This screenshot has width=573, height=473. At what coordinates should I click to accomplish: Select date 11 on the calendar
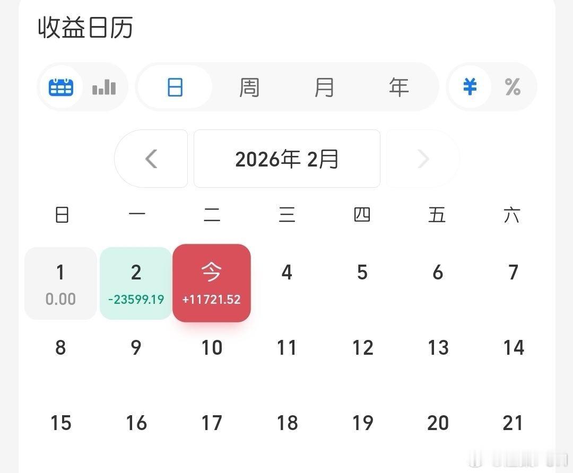click(287, 347)
